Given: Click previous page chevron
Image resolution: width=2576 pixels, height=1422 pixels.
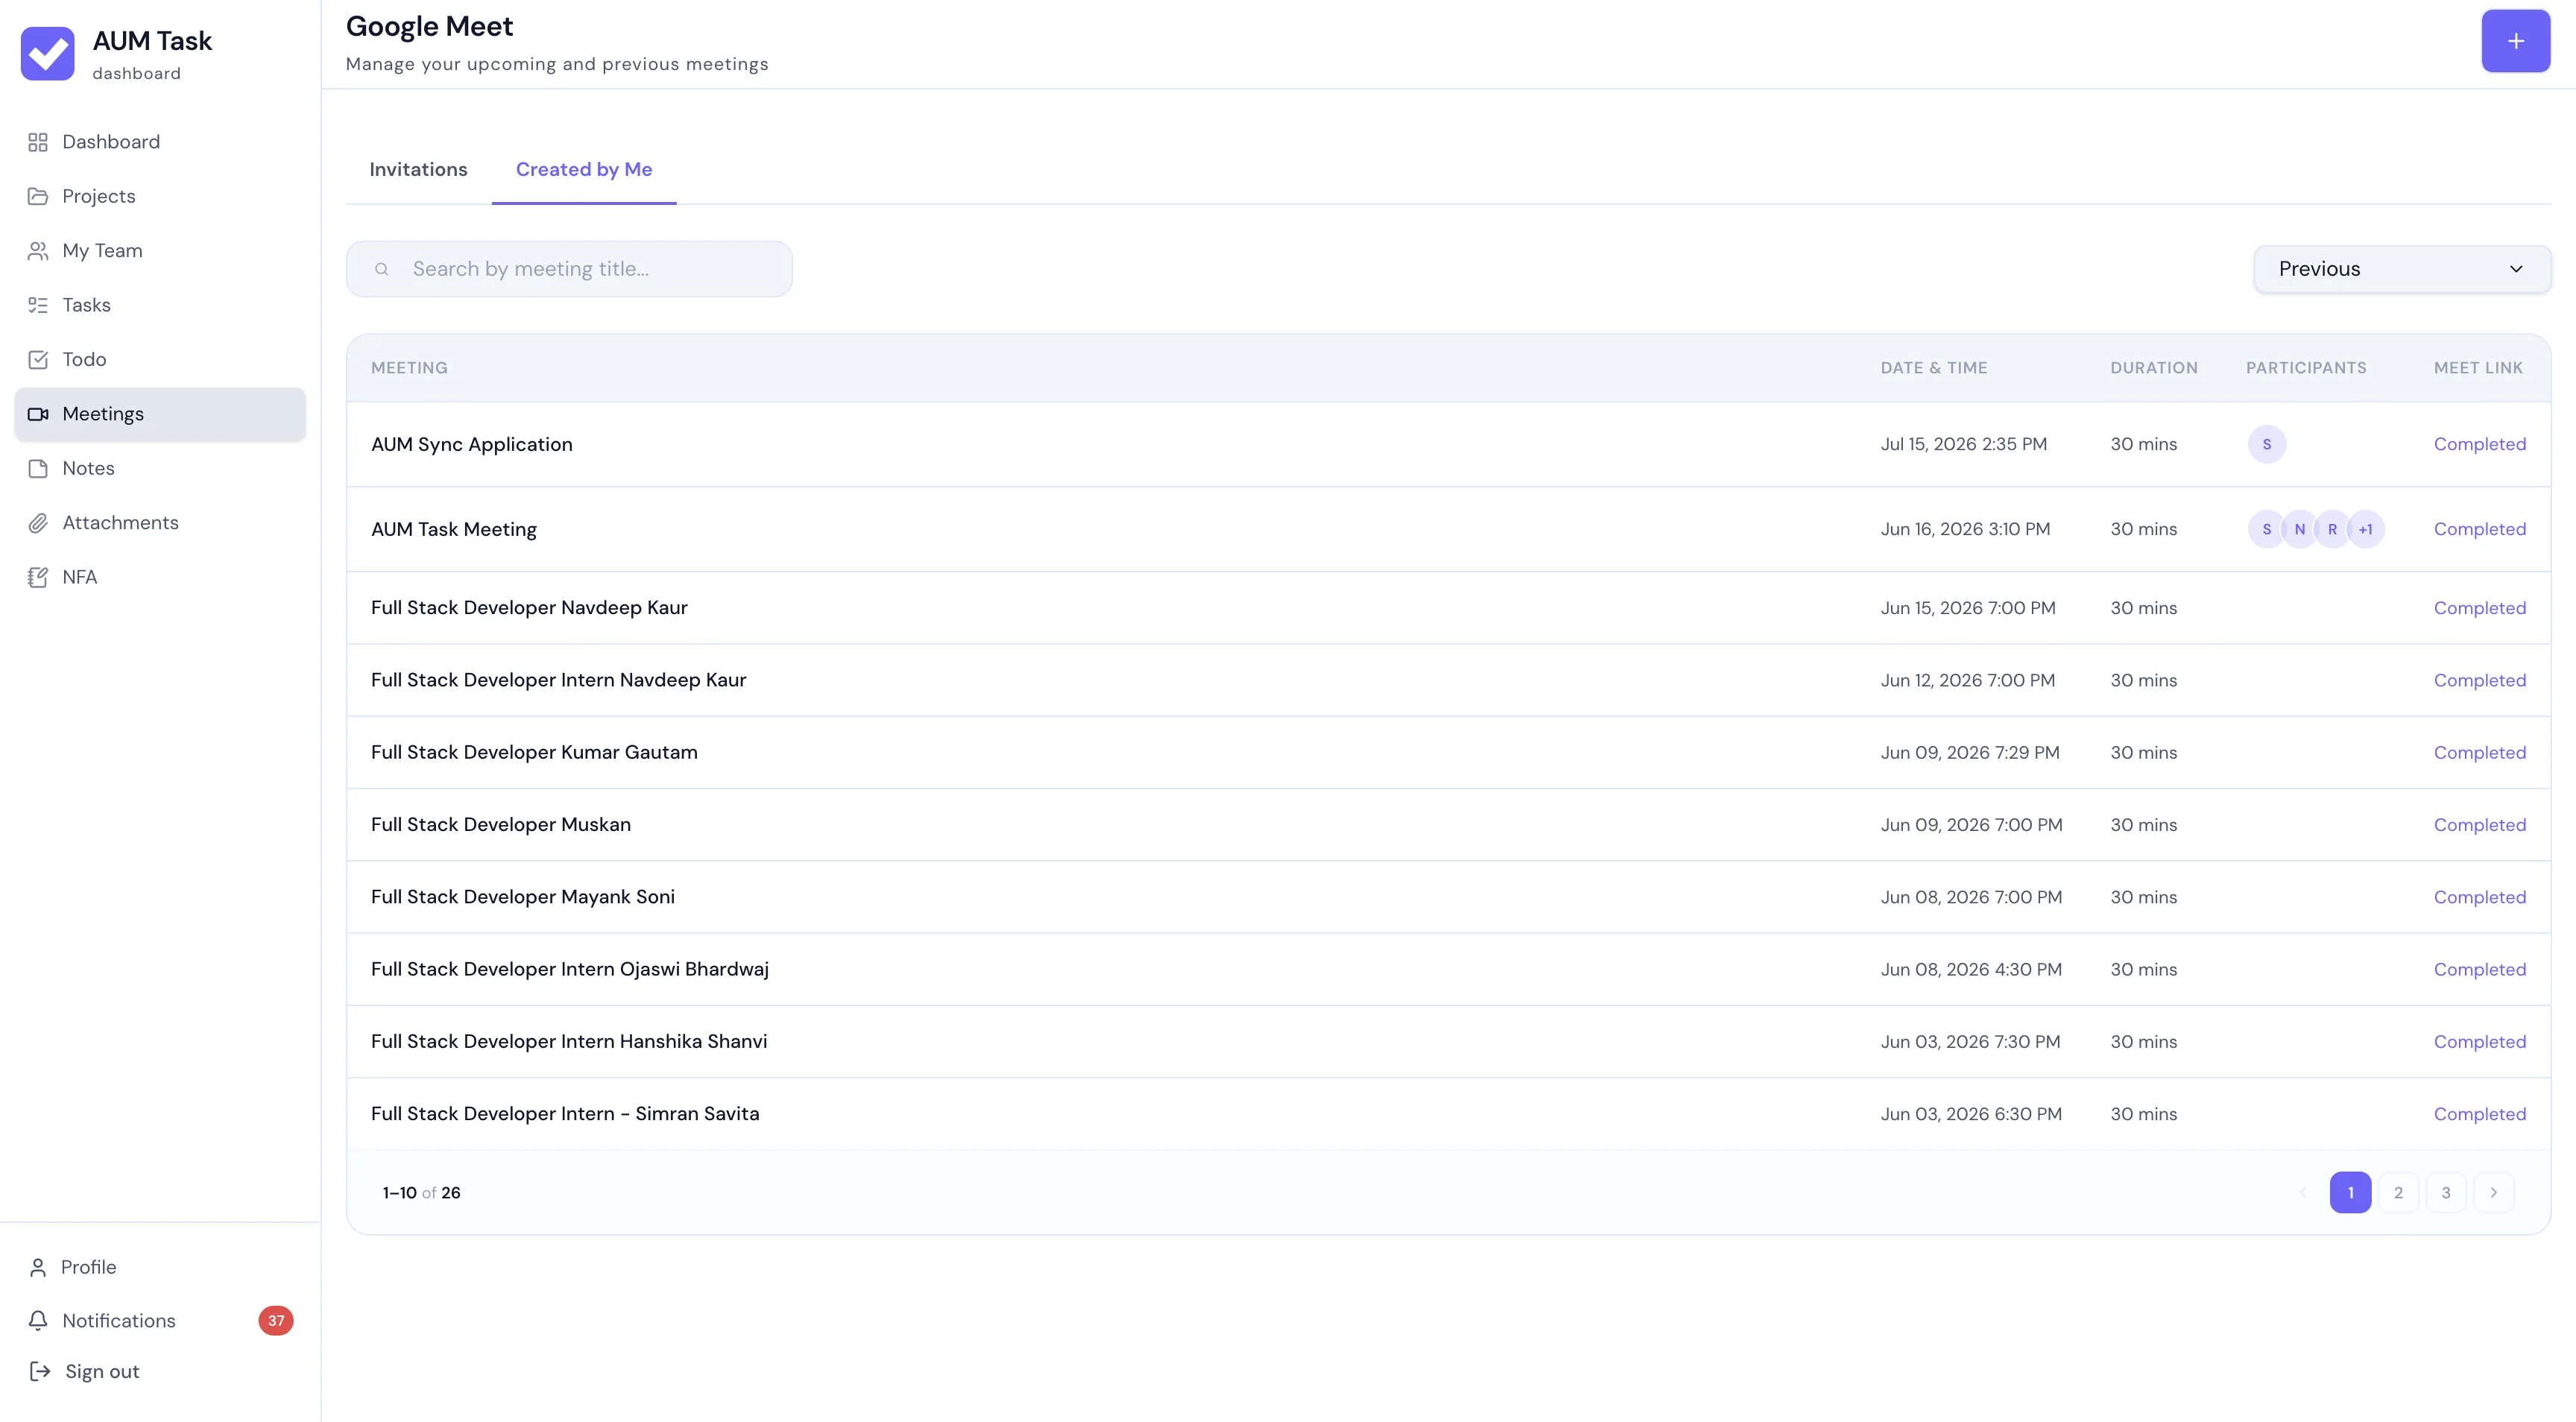Looking at the screenshot, I should click(x=2303, y=1192).
